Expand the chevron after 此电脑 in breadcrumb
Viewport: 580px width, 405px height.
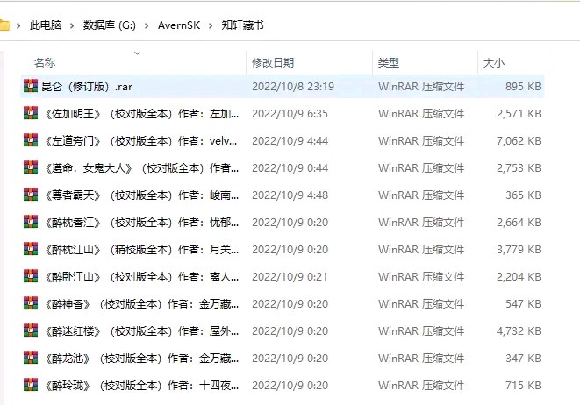point(72,26)
